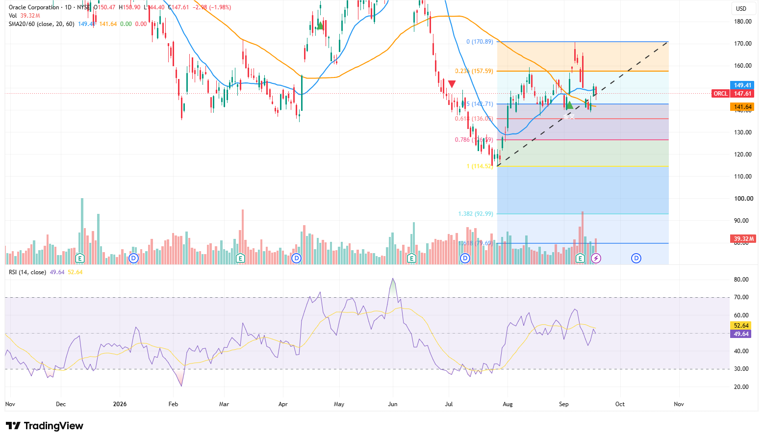The height and width of the screenshot is (440, 763).
Task: Select the 100.00 price axis label
Action: point(743,199)
